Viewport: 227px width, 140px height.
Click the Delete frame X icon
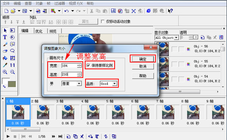point(82,136)
